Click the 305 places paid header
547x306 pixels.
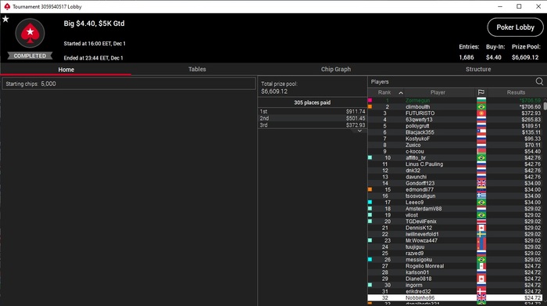pyautogui.click(x=313, y=103)
